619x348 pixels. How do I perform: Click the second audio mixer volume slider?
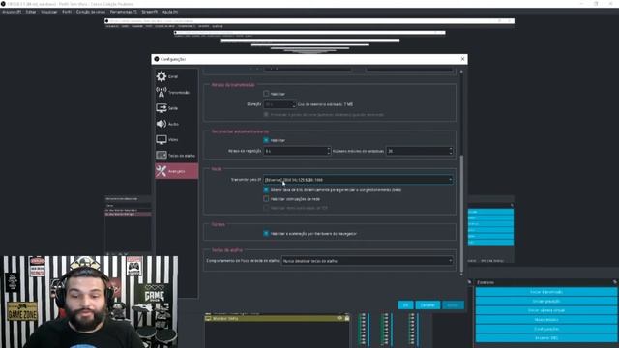(392, 330)
